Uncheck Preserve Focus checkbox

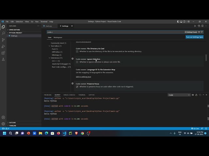click(77, 87)
